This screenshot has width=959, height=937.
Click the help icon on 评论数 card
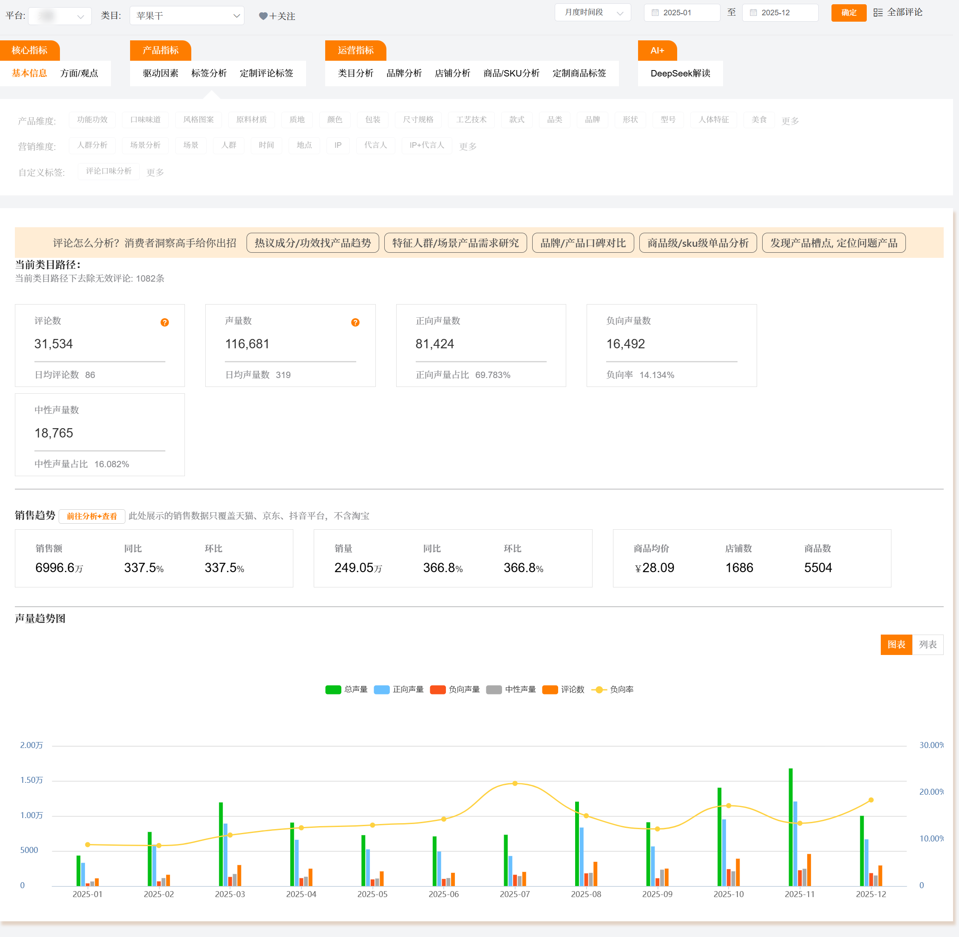coord(165,322)
